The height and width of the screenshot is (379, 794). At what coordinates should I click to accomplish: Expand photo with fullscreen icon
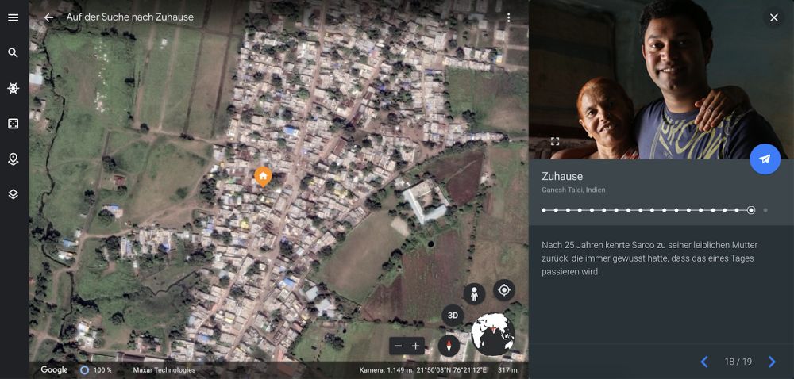coord(555,141)
